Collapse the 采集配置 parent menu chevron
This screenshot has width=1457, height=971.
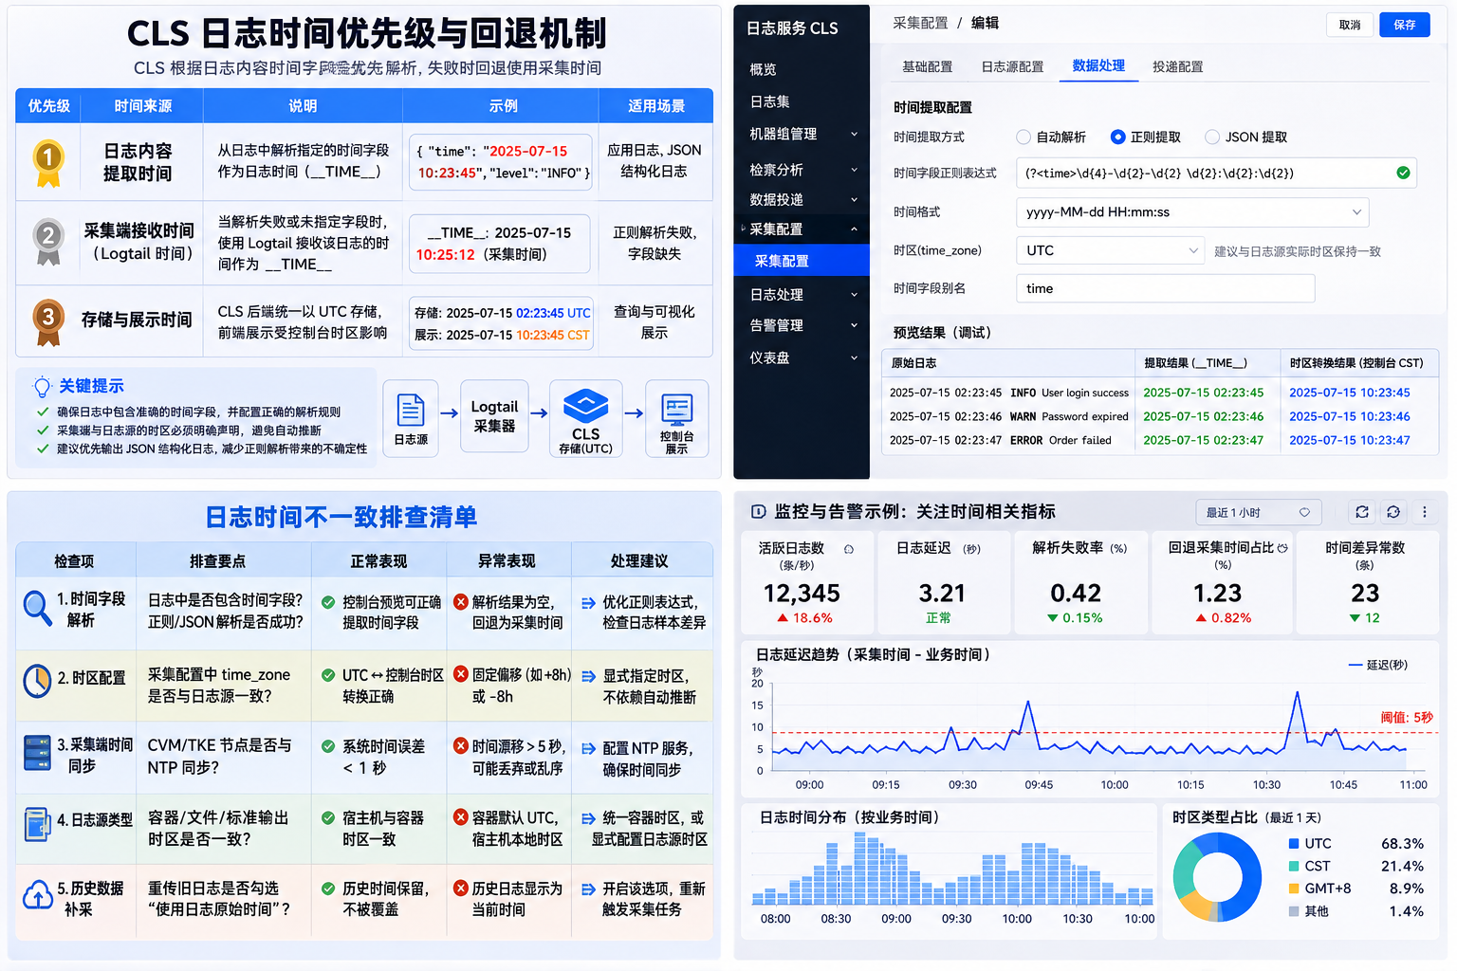854,229
